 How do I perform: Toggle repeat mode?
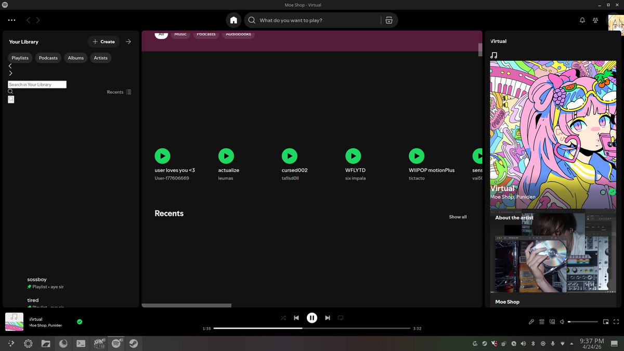click(341, 318)
